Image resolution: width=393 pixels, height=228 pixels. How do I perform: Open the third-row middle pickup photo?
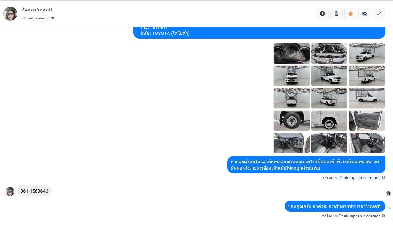click(329, 98)
